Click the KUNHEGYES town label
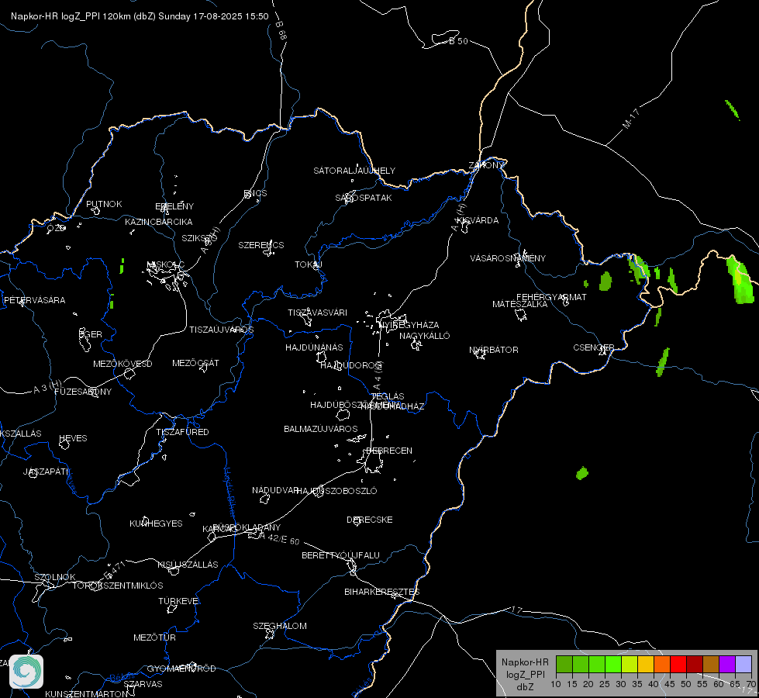 click(156, 523)
